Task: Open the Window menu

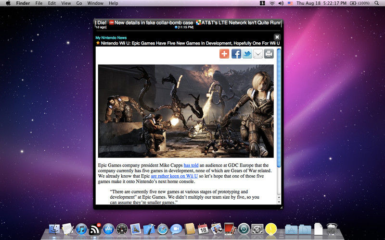Action: [95, 3]
